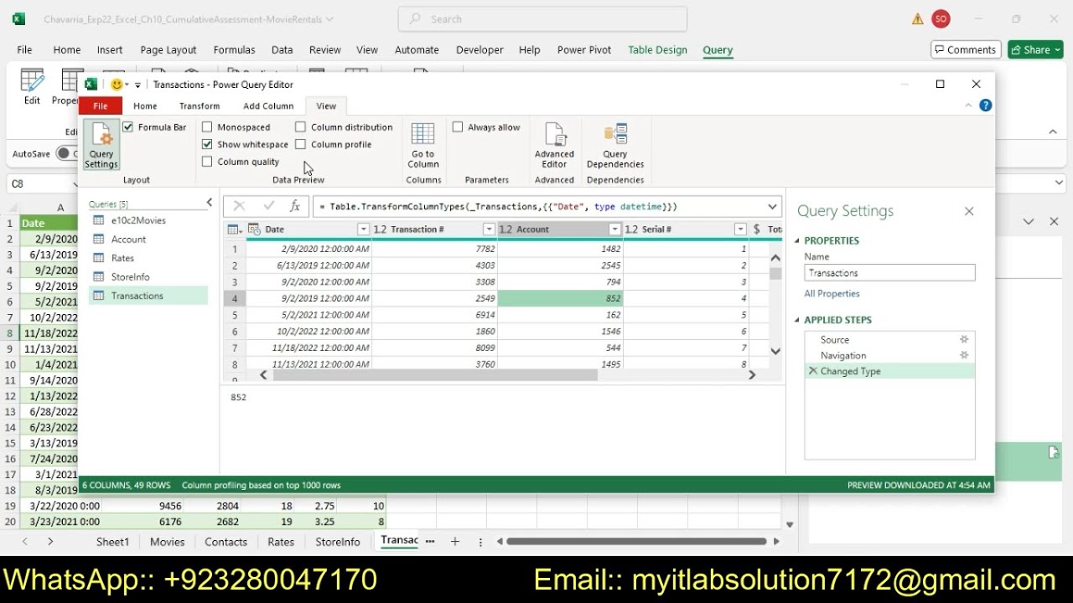
Task: Show Query Dependencies diagram
Action: (615, 145)
